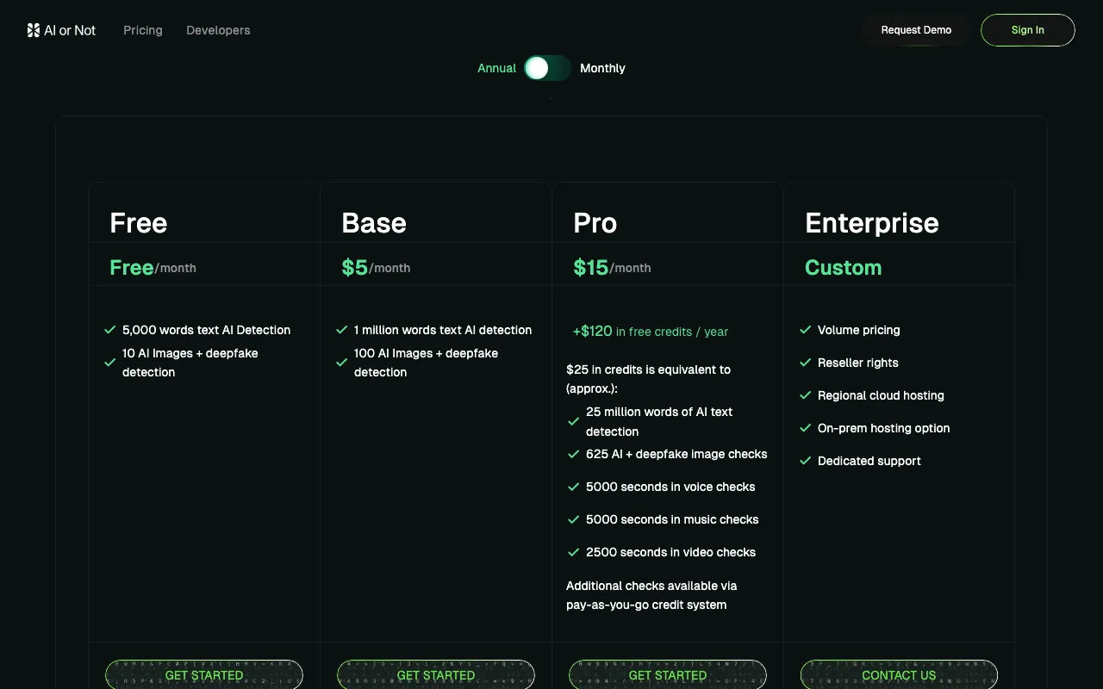The height and width of the screenshot is (689, 1103).
Task: Click '1 million words text AI detection' text
Action: point(443,330)
